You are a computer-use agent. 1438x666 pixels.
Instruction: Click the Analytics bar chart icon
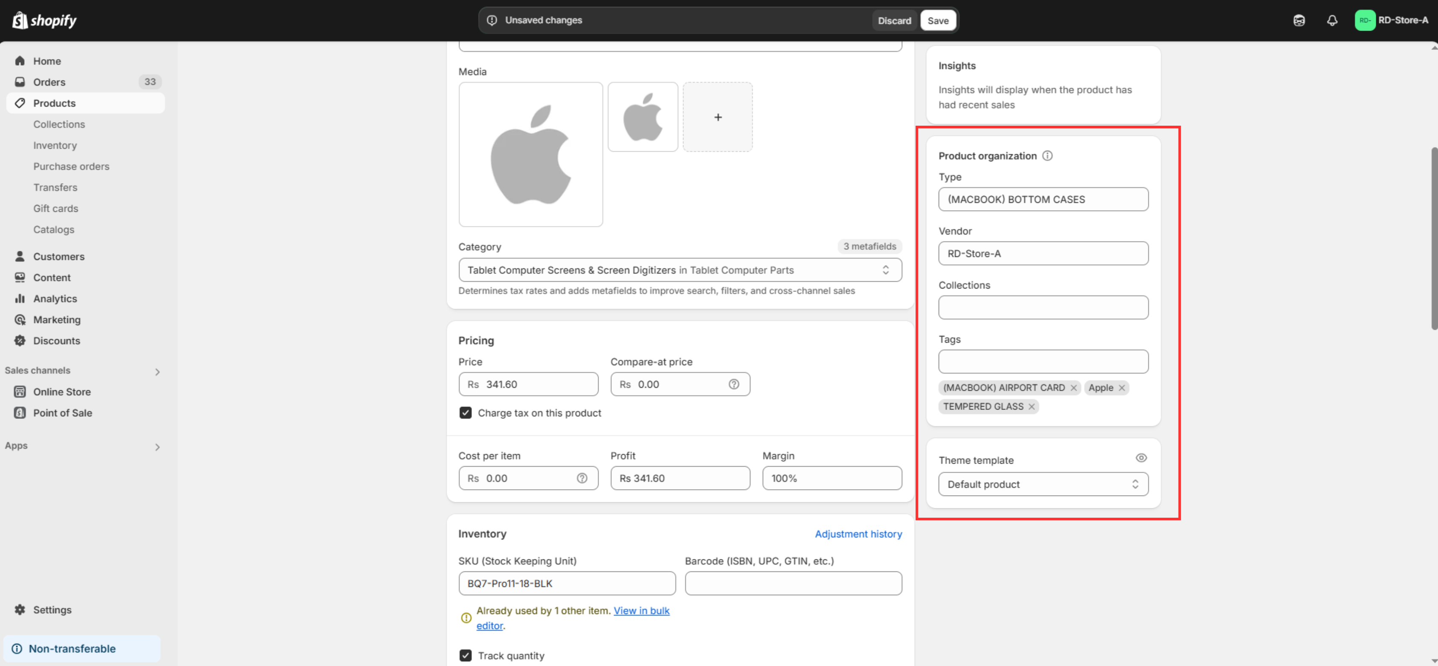(x=20, y=299)
